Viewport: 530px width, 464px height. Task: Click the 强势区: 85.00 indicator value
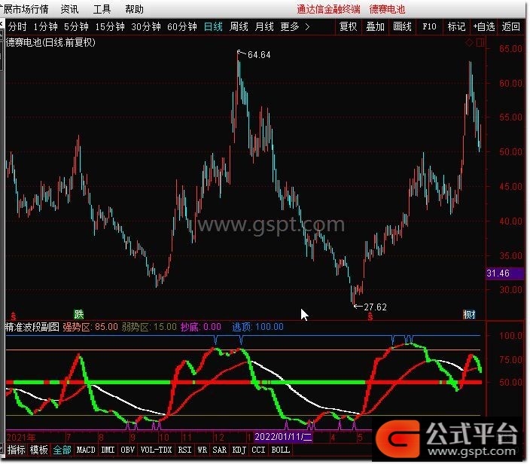point(90,327)
